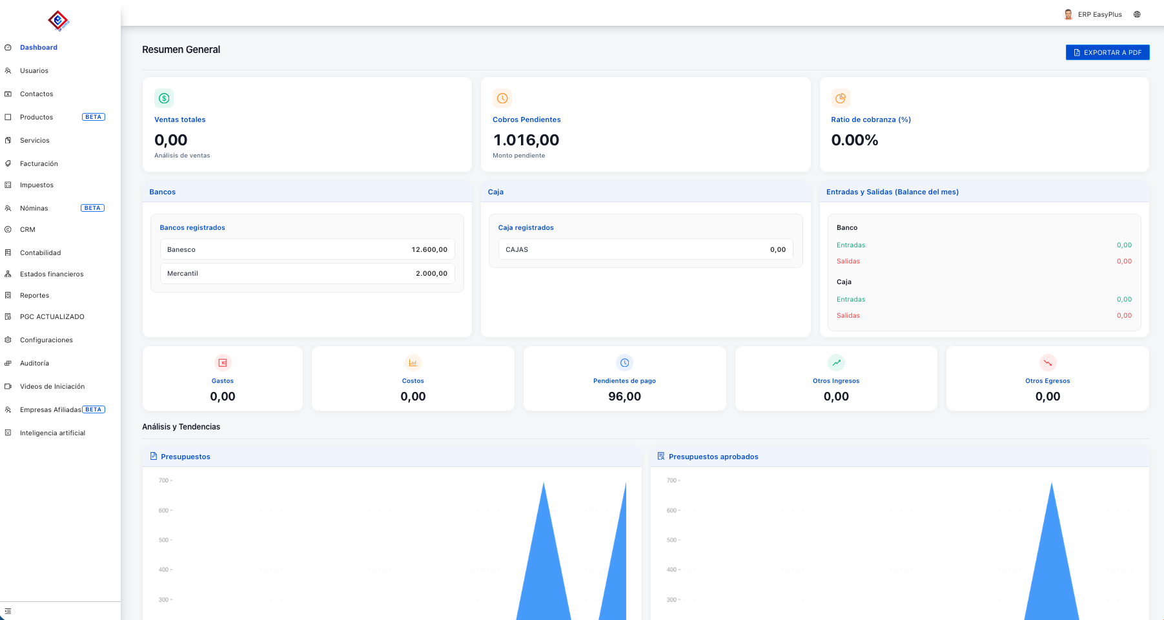Click the Presupuestos aprobados chart title
This screenshot has width=1164, height=620.
713,457
